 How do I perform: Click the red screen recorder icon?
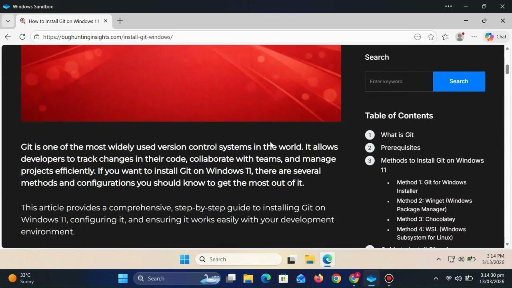point(389,278)
